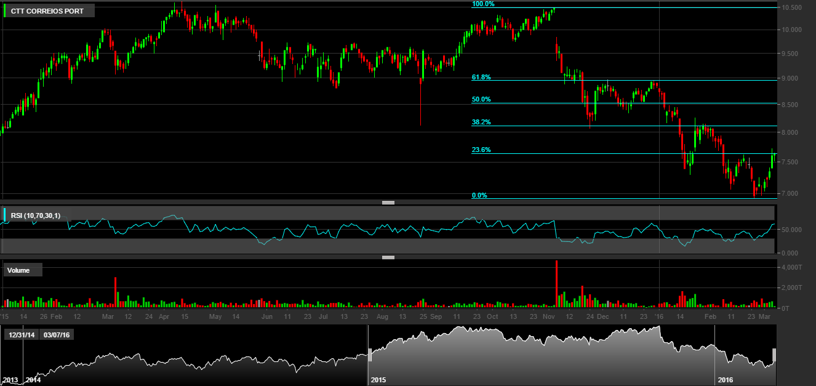Viewport: 816px width, 386px height.
Task: Click the 50.000 RSI axis value
Action: (791, 230)
